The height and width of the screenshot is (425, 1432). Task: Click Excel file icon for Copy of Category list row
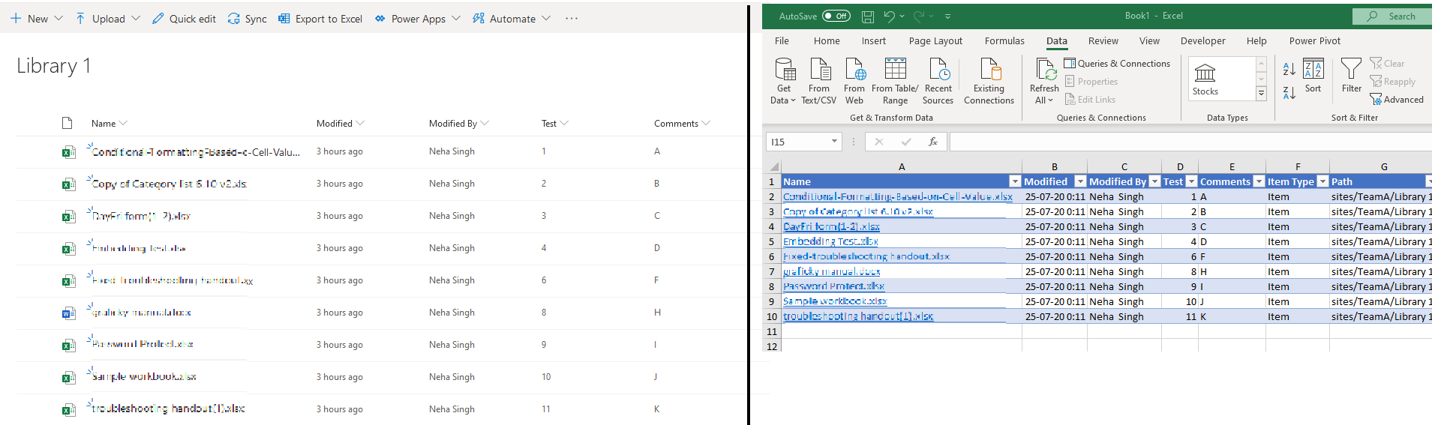(x=68, y=184)
